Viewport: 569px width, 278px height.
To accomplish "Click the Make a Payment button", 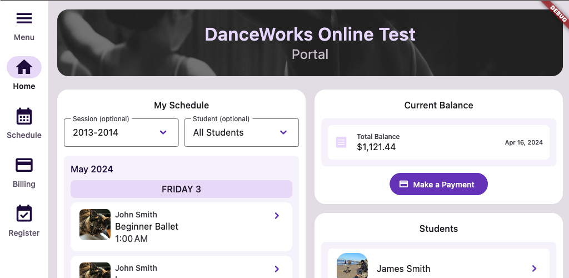I will [x=439, y=184].
